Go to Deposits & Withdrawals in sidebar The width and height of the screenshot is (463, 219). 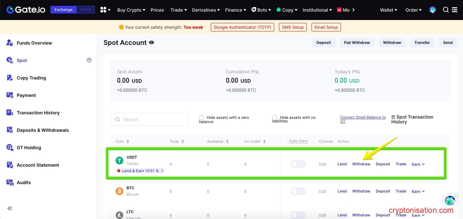(43, 130)
